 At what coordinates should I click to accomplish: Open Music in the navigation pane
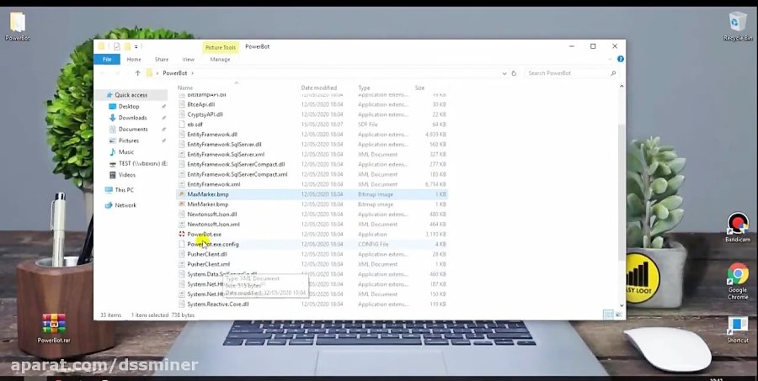coord(126,152)
